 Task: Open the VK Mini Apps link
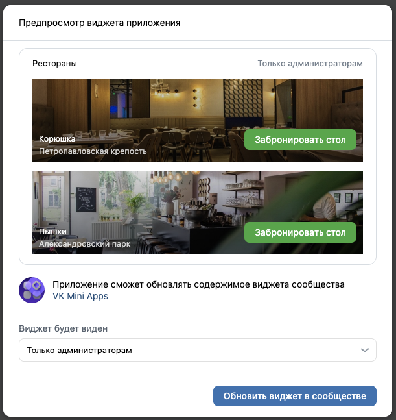(x=80, y=296)
